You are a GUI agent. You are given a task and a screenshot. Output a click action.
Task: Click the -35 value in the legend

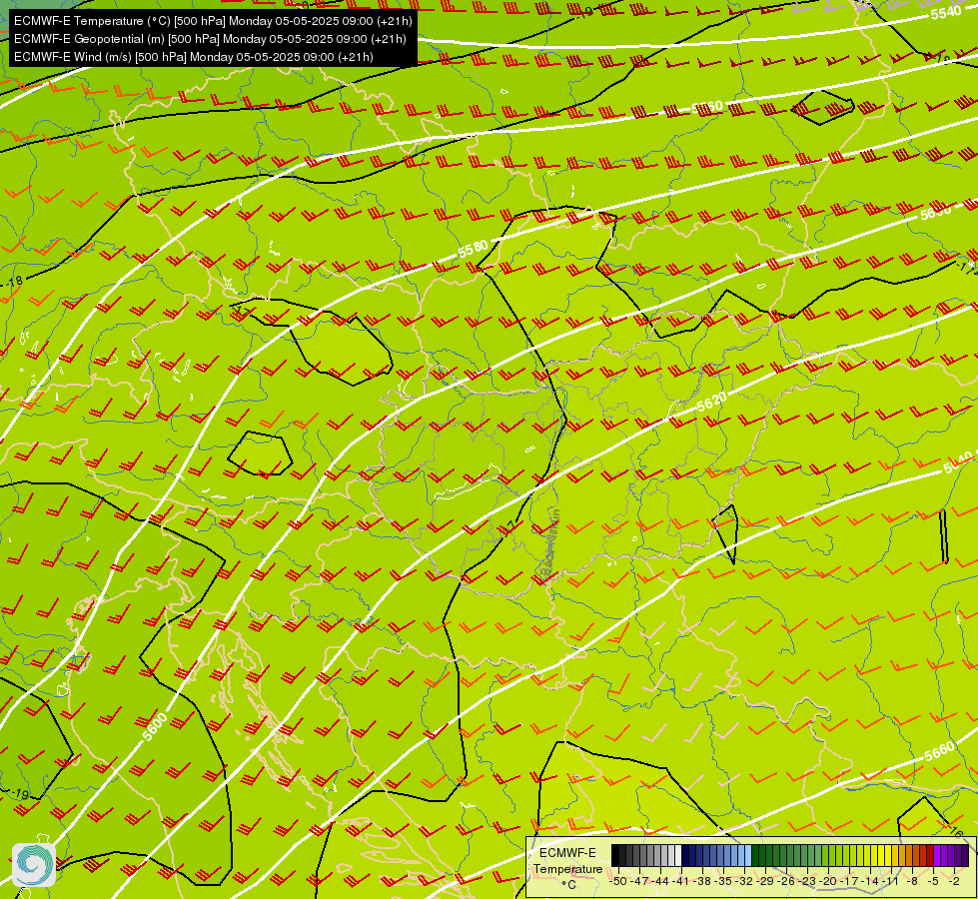pos(723,881)
